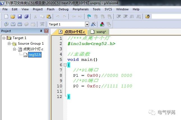Click the Undo arrow icon
Image resolution: width=181 pixels, height=120 pixels.
pos(58,16)
